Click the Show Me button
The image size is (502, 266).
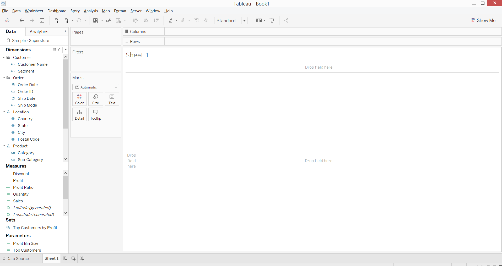pos(483,20)
